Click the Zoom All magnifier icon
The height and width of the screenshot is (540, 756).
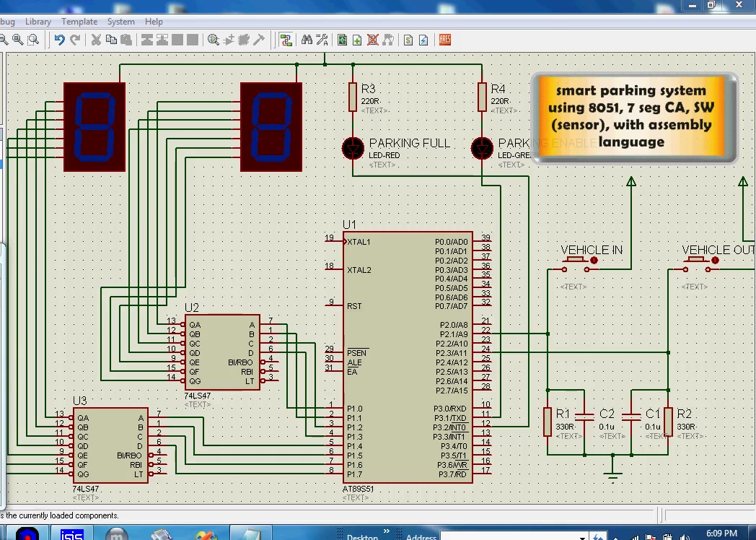tap(18, 40)
